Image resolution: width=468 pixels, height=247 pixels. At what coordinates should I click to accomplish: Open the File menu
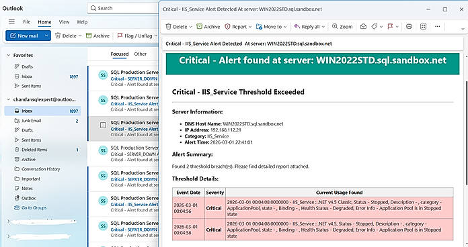(27, 21)
